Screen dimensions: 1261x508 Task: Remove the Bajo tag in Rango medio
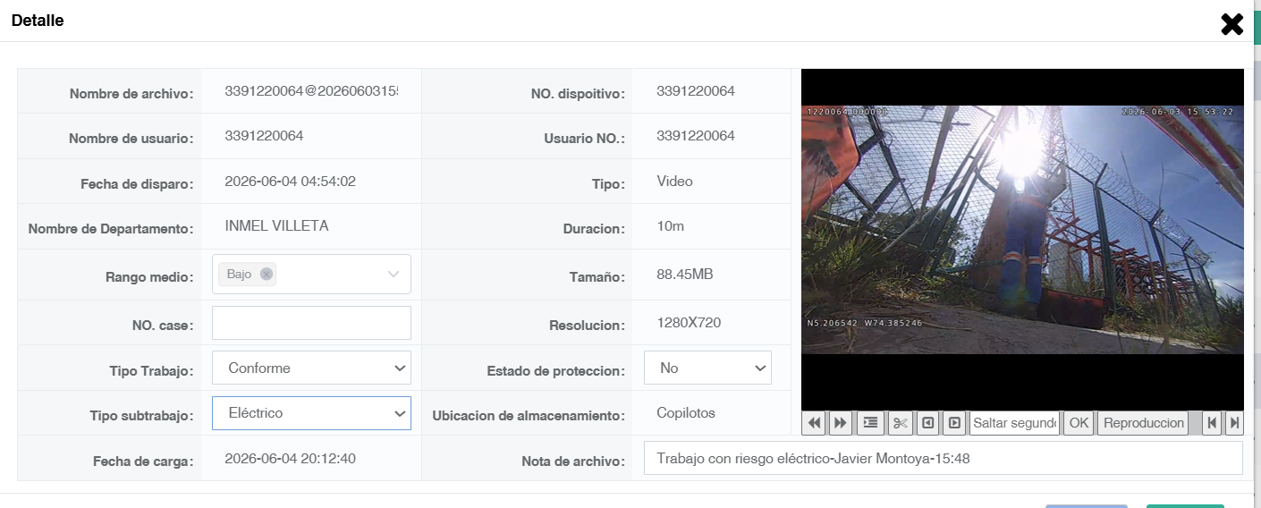click(266, 275)
